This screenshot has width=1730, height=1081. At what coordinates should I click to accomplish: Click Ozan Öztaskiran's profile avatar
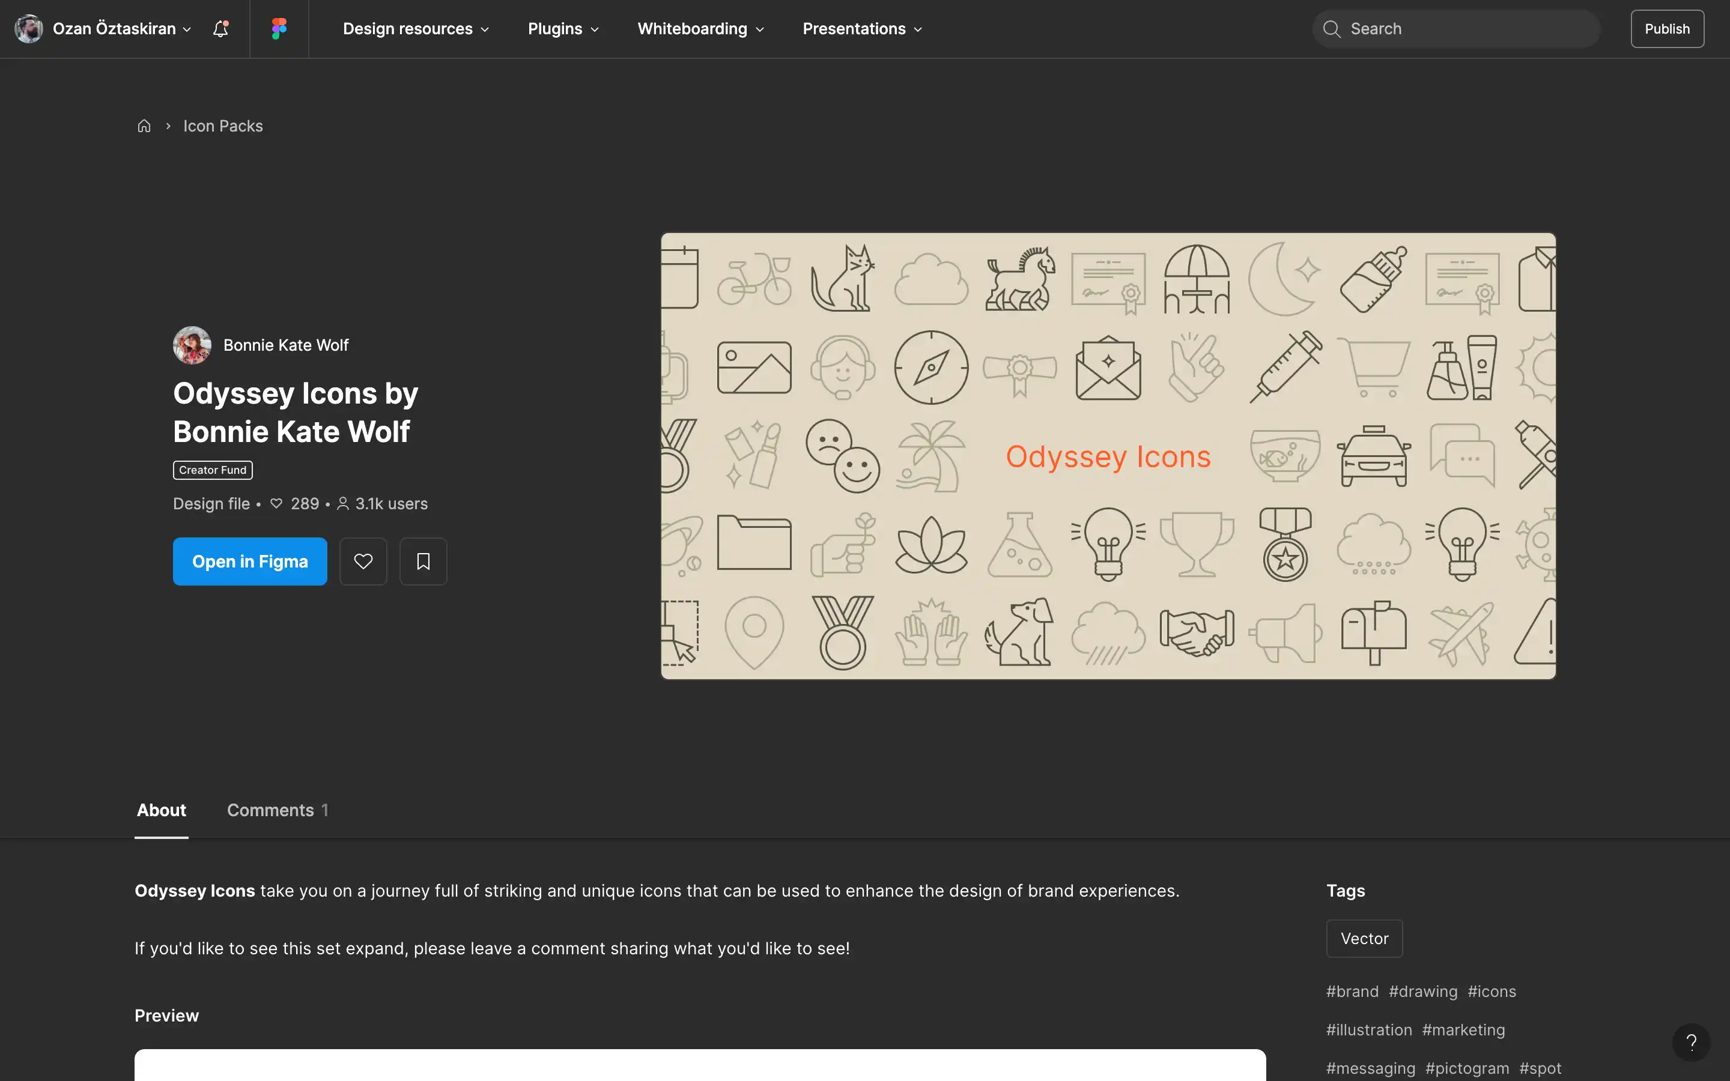(x=29, y=29)
